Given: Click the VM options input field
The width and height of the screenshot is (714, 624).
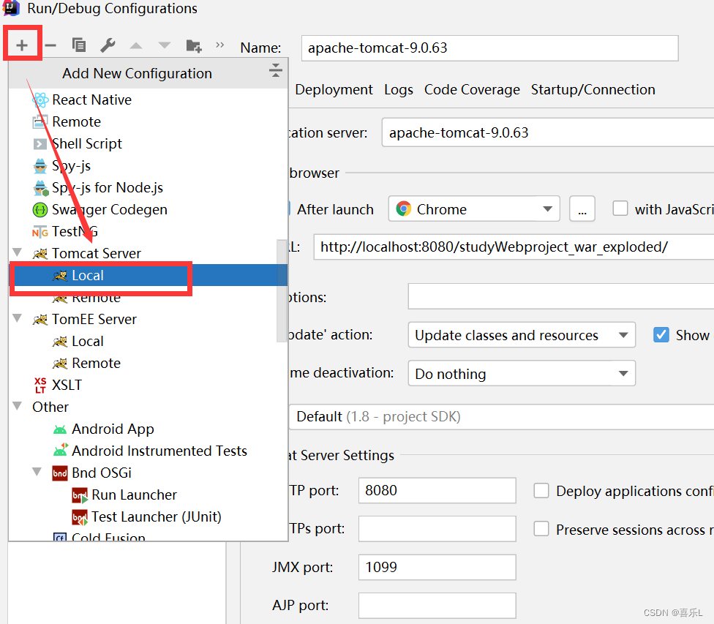Looking at the screenshot, I should point(561,296).
